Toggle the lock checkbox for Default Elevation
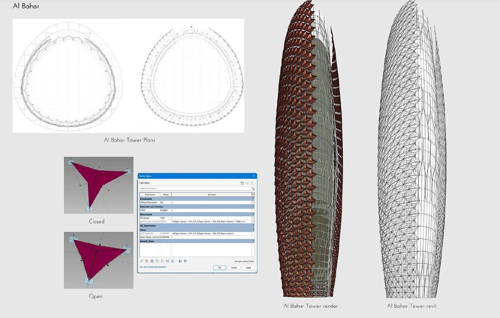Screen dimensions: 500x318 click(253, 203)
